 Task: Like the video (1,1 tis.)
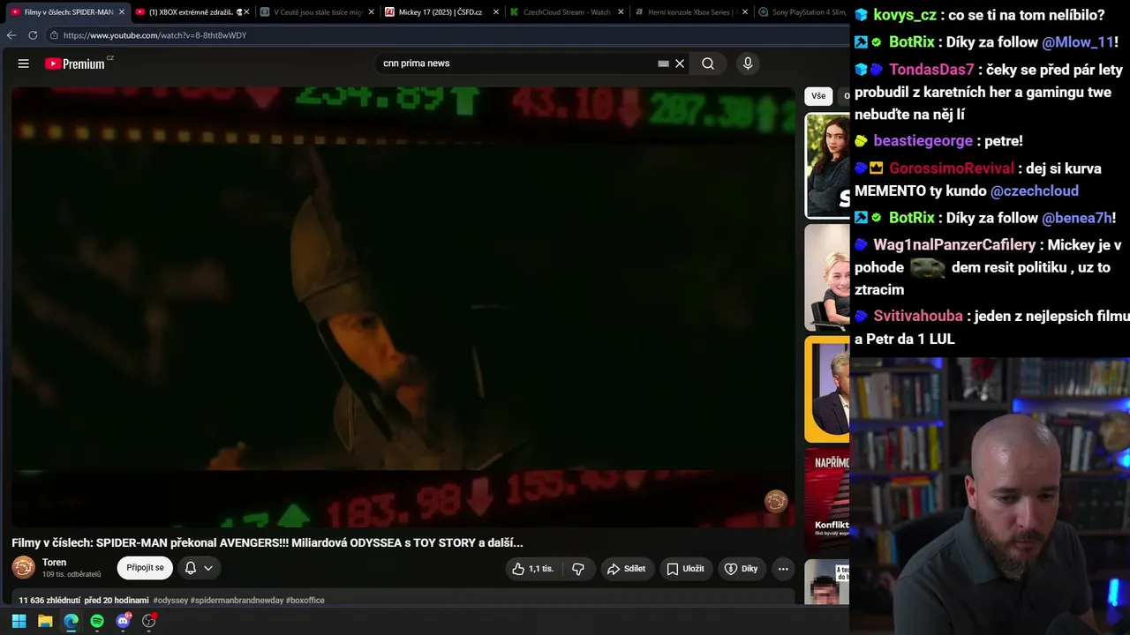click(x=532, y=569)
